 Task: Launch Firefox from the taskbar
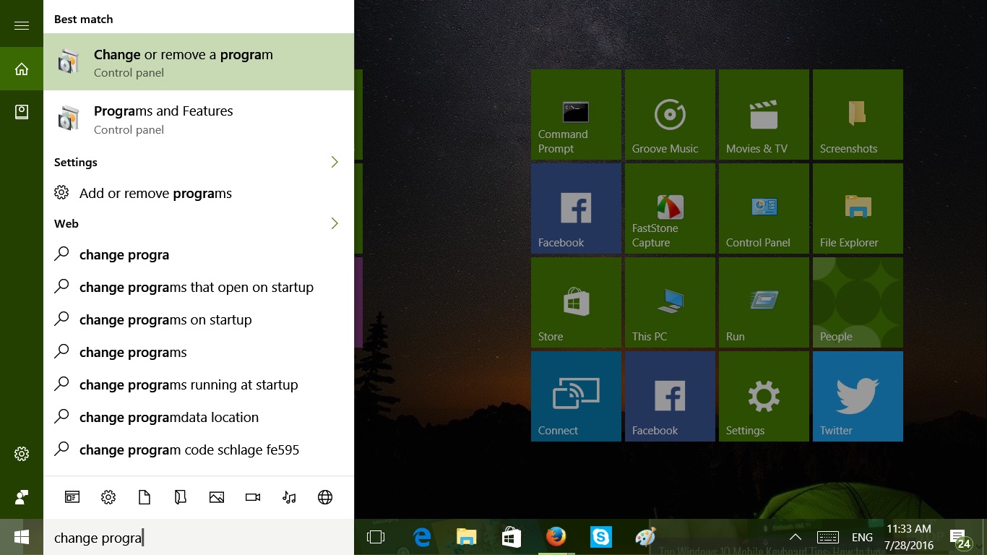click(x=556, y=537)
